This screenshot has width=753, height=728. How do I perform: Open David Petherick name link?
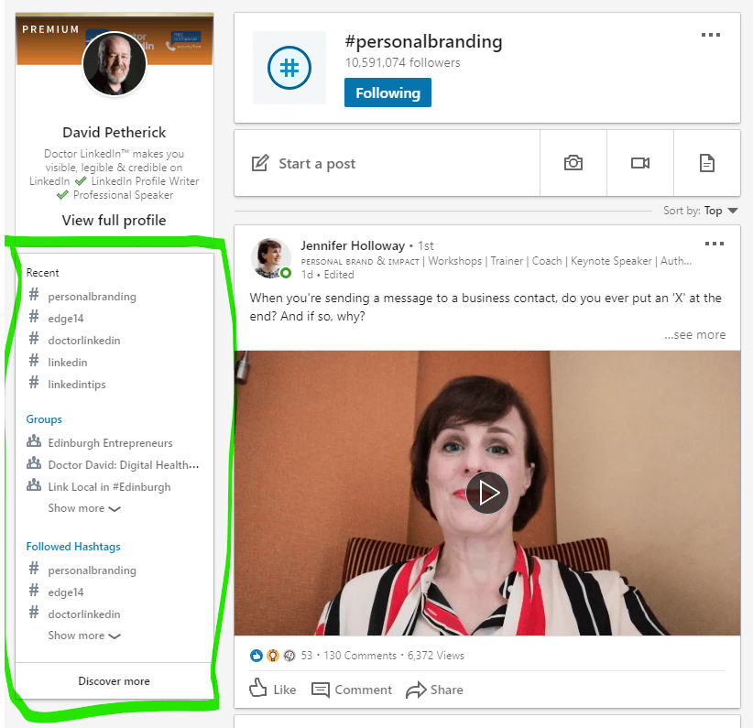tap(115, 132)
